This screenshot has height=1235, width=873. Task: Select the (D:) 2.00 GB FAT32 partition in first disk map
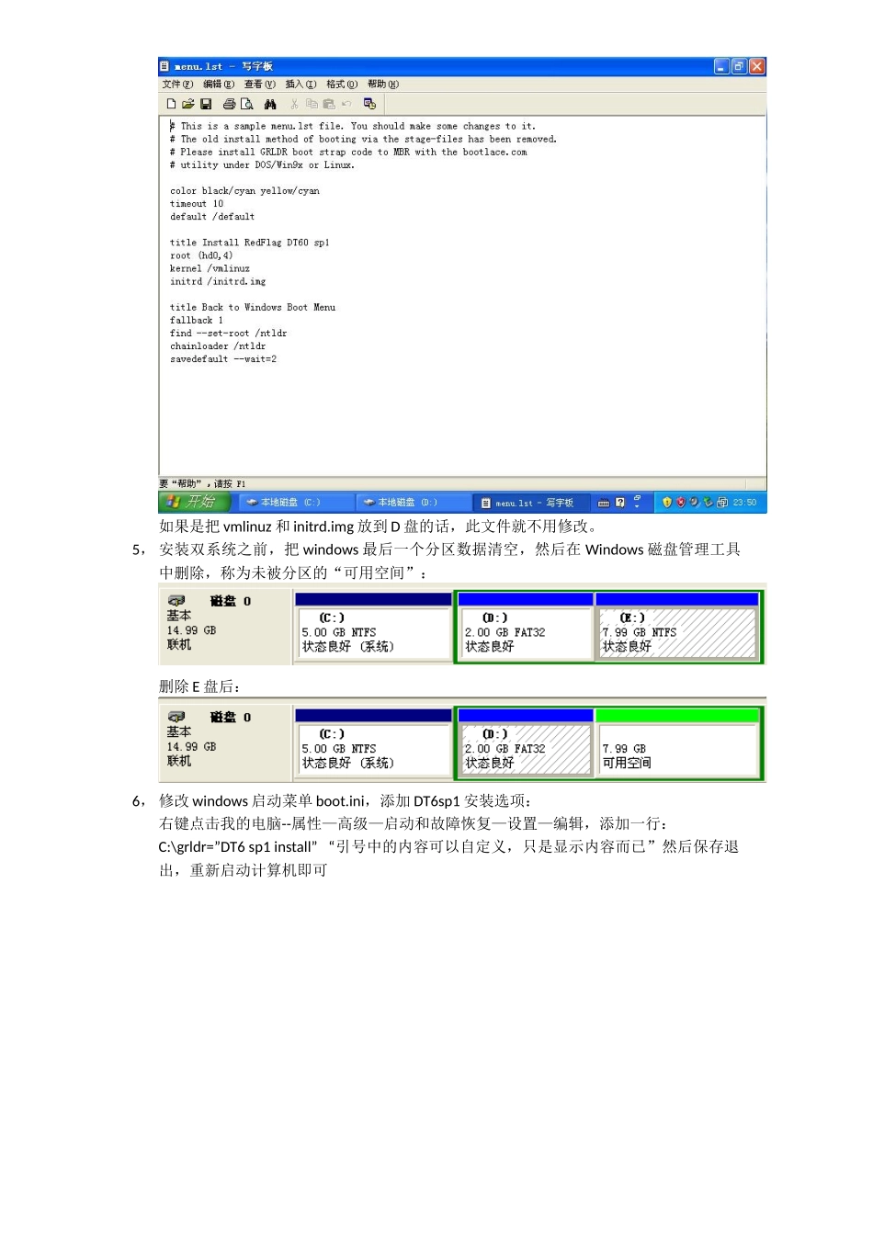525,627
